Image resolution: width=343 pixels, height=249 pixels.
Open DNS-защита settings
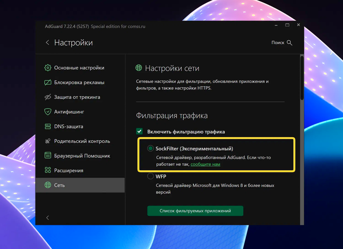80,126
